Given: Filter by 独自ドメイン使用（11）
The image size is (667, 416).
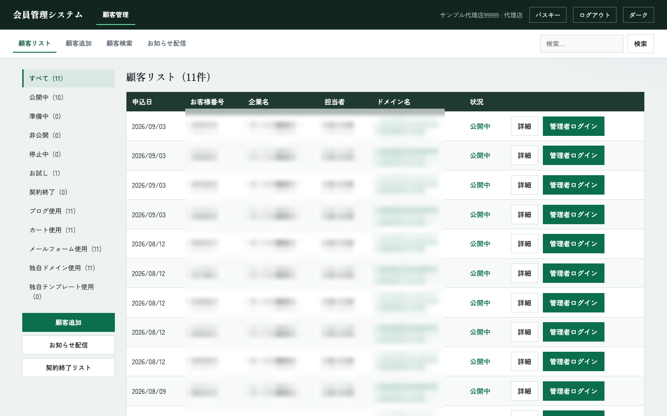Looking at the screenshot, I should pyautogui.click(x=69, y=268).
